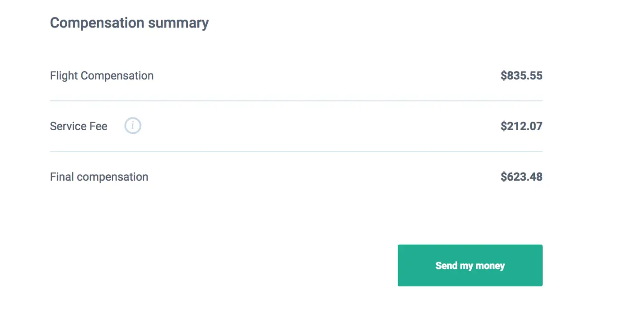Select the $623.48 final compensation amount
The width and height of the screenshot is (632, 318).
pyautogui.click(x=521, y=177)
